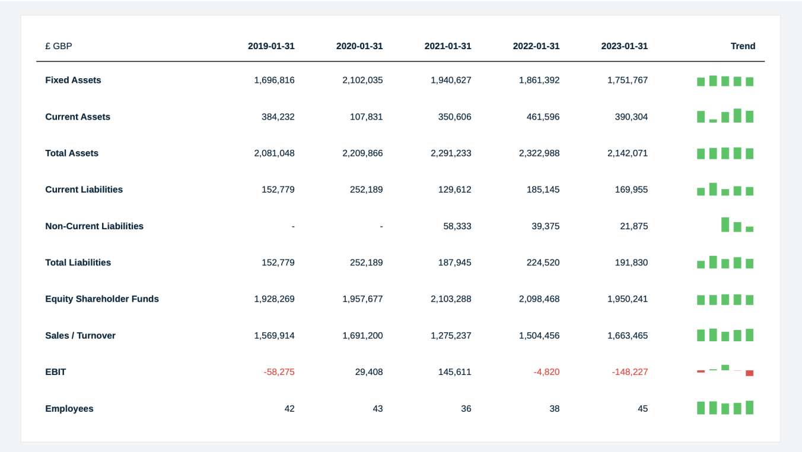802x452 pixels.
Task: Click the Trend column header
Action: coord(743,46)
